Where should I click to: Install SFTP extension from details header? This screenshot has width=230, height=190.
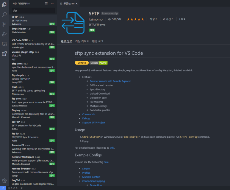tap(92, 30)
